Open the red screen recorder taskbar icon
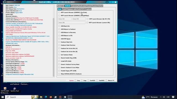The height and width of the screenshot is (99, 177). 60,97
